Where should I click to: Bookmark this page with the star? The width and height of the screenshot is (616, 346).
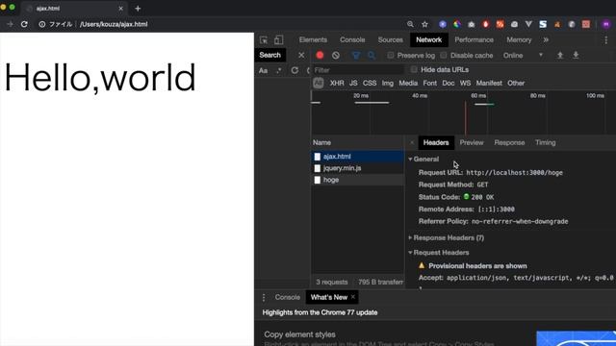click(x=424, y=24)
